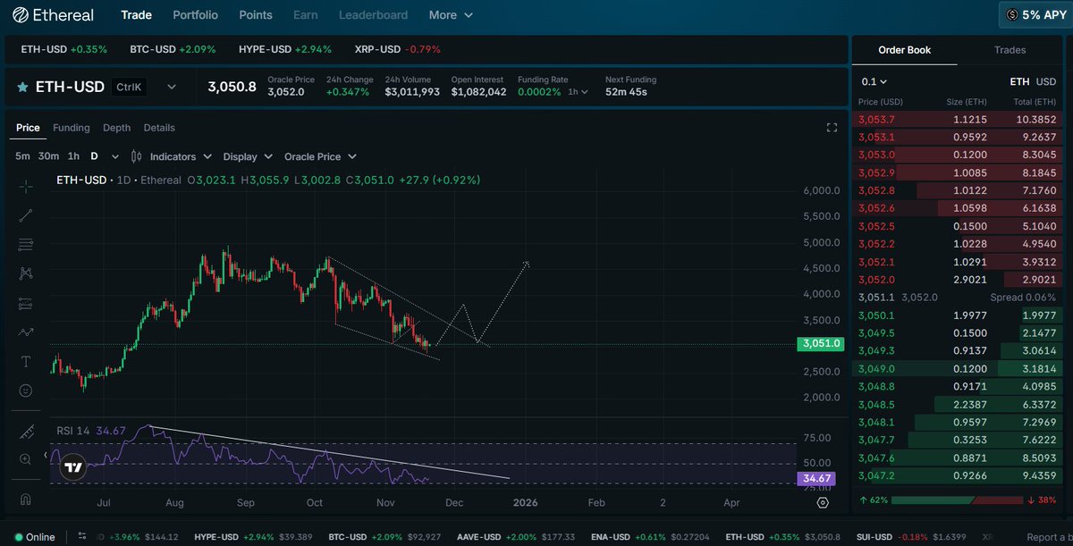Viewport: 1073px width, 546px height.
Task: Click the bid price 3,050.1 row
Action: [x=958, y=315]
